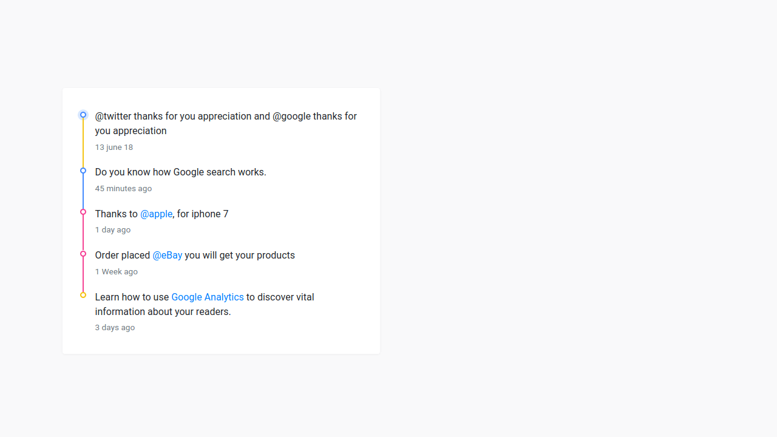This screenshot has height=437, width=777.
Task: Click the 45 minutes ago timestamp
Action: tap(123, 188)
